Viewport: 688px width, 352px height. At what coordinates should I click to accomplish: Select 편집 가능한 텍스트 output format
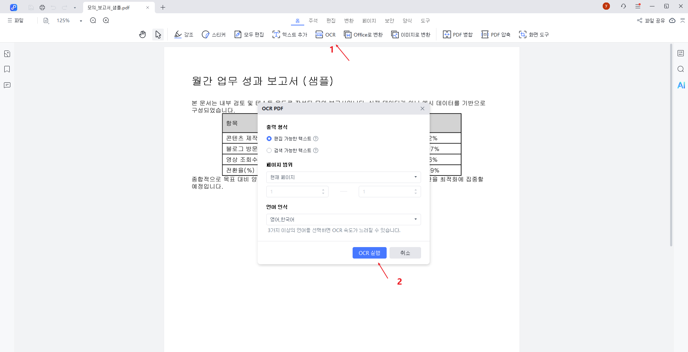[x=269, y=139]
